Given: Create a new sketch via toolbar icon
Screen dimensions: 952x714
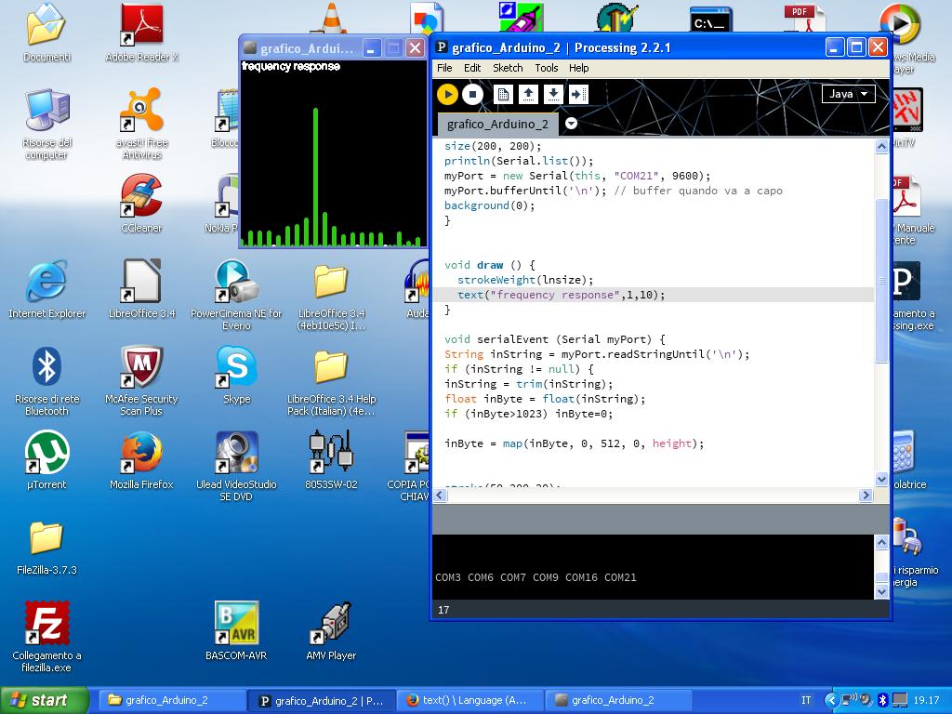Looking at the screenshot, I should 503,94.
